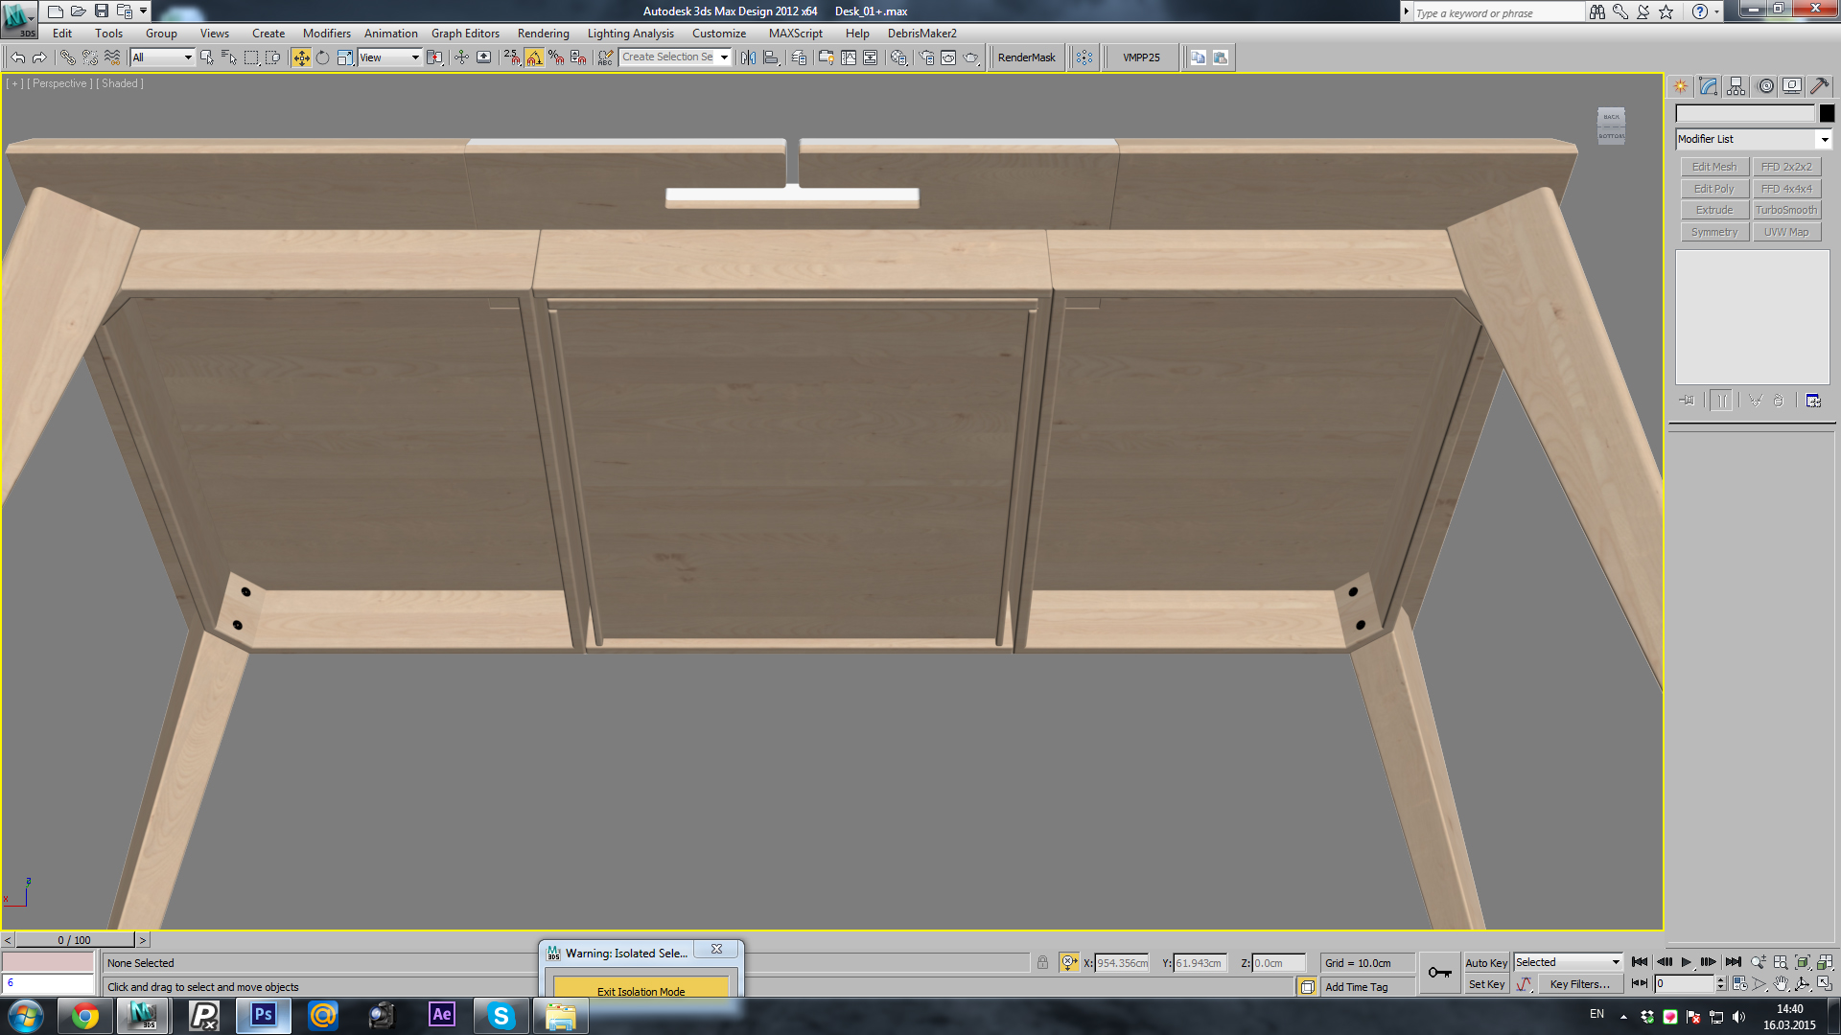Toggle the Selection Lock padlock
Screen dimensions: 1841x1035
(x=1042, y=962)
